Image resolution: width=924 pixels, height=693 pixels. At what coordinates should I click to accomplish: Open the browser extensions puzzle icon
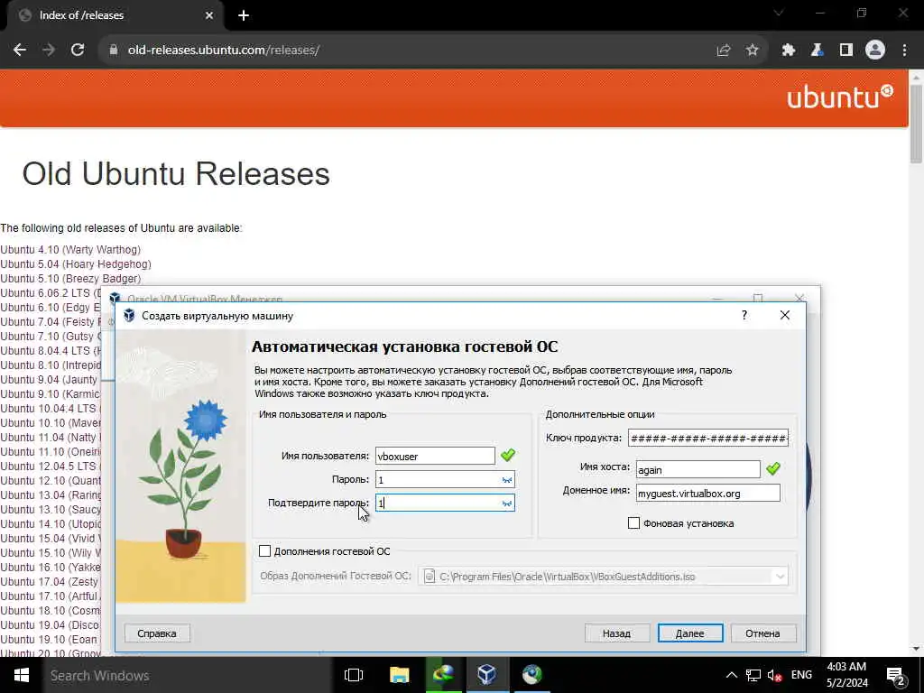[788, 51]
